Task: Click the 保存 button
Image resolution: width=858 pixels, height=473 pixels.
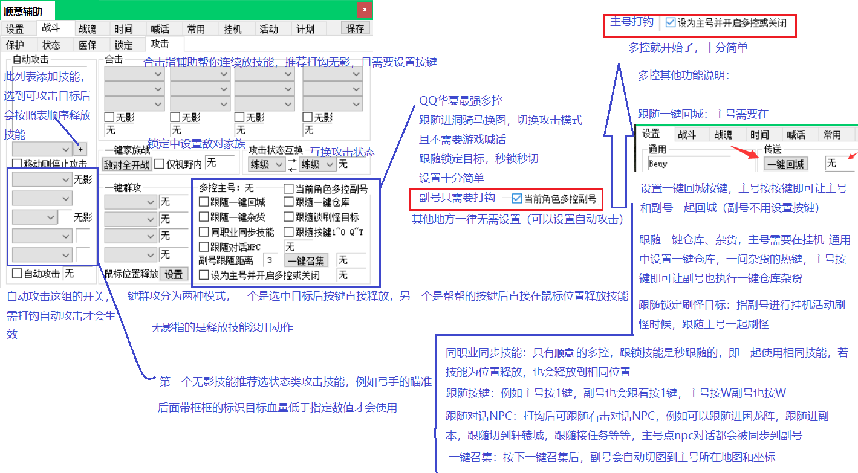Action: 356,28
